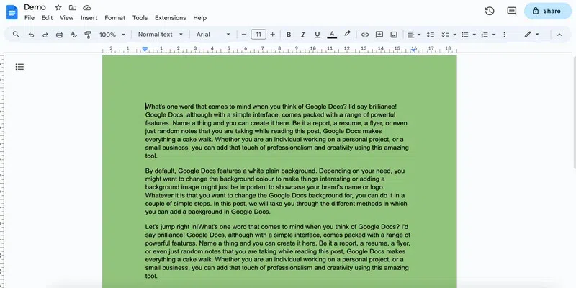Image resolution: width=576 pixels, height=288 pixels.
Task: Click the vertical scrollbar
Action: [574, 112]
